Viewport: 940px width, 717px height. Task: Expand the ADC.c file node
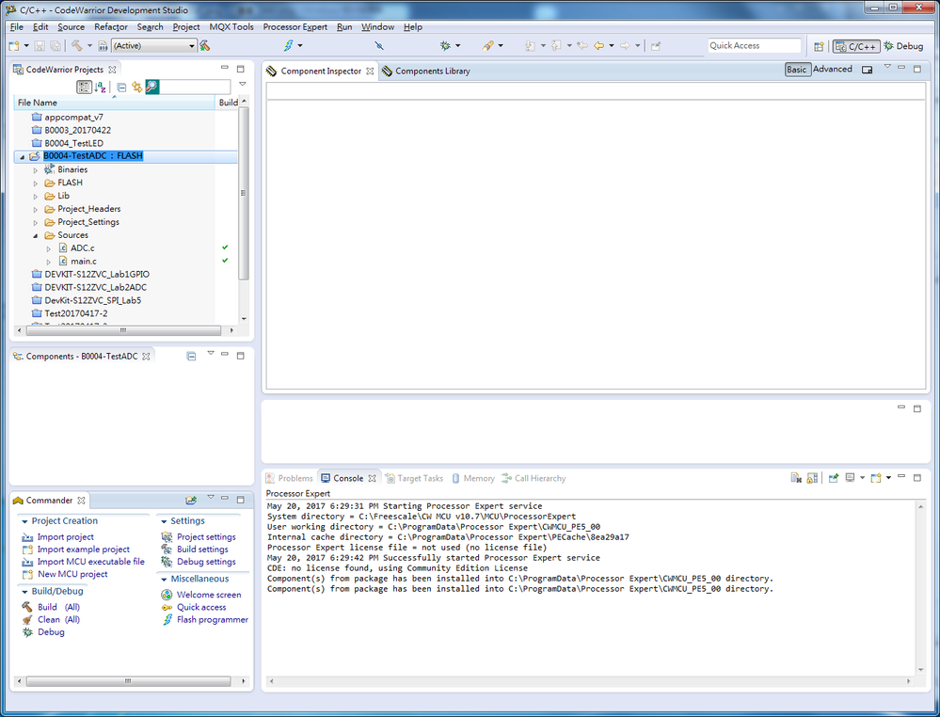(x=49, y=248)
